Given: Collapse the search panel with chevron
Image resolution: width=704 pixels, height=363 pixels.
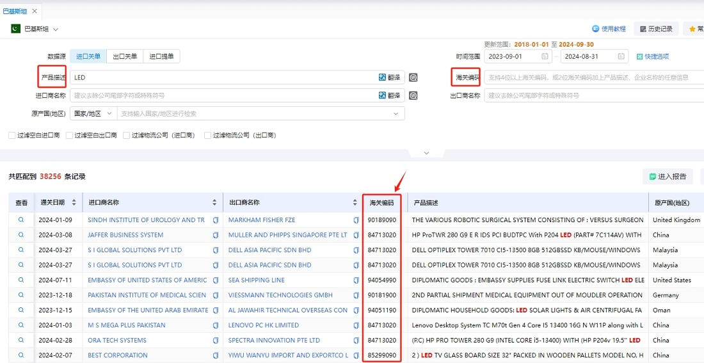Looking at the screenshot, I should [426, 153].
